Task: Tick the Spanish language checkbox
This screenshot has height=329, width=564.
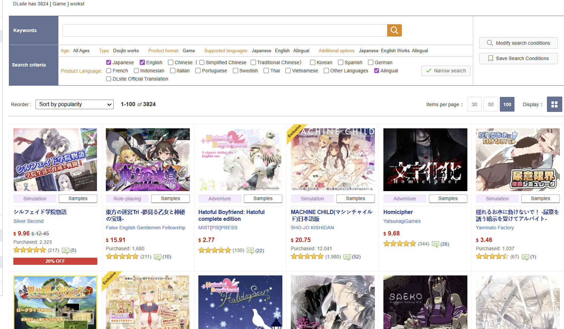Action: click(341, 62)
